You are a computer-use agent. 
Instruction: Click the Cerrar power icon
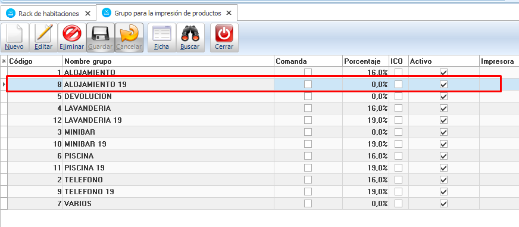coord(224,33)
